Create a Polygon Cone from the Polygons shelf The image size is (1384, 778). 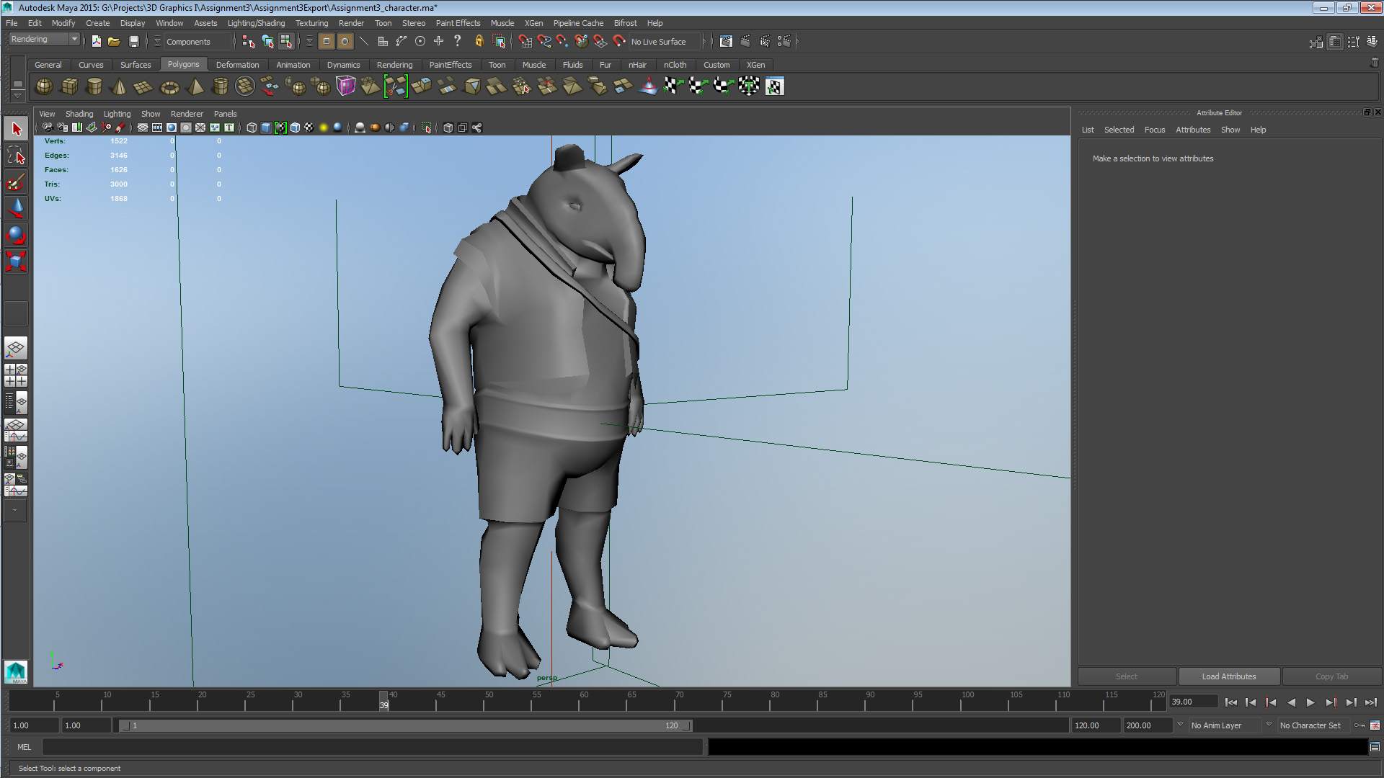[x=118, y=86]
